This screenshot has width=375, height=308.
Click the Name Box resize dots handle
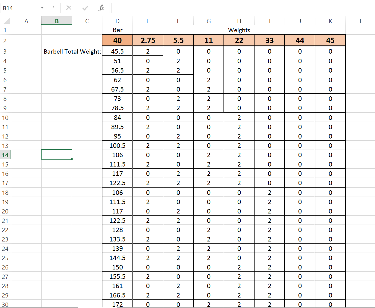click(54, 8)
